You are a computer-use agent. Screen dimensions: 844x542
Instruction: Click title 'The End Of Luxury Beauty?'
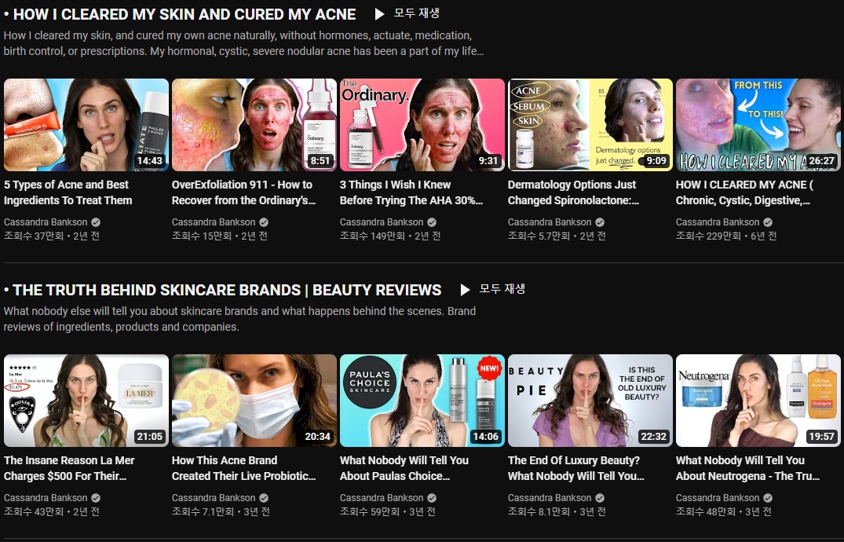pos(576,468)
